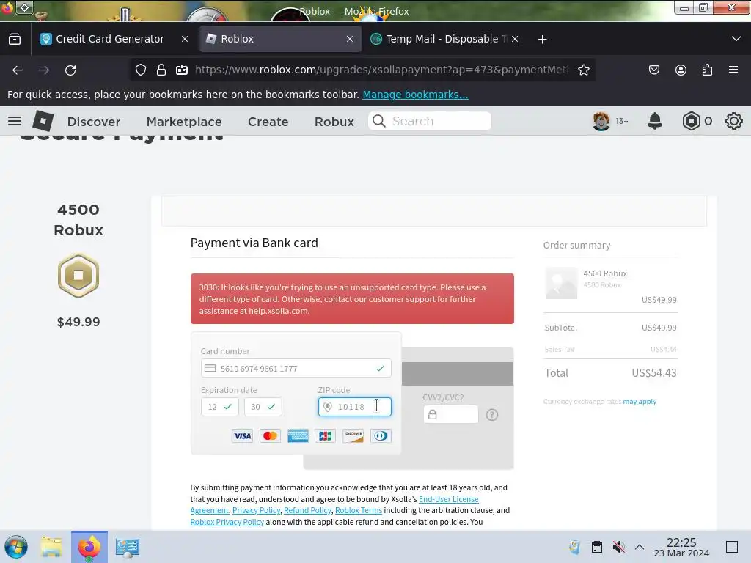Close the Roblox tab
The height and width of the screenshot is (563, 751).
click(350, 40)
